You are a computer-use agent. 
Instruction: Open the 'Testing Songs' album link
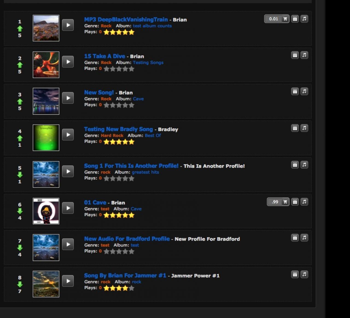click(x=148, y=63)
